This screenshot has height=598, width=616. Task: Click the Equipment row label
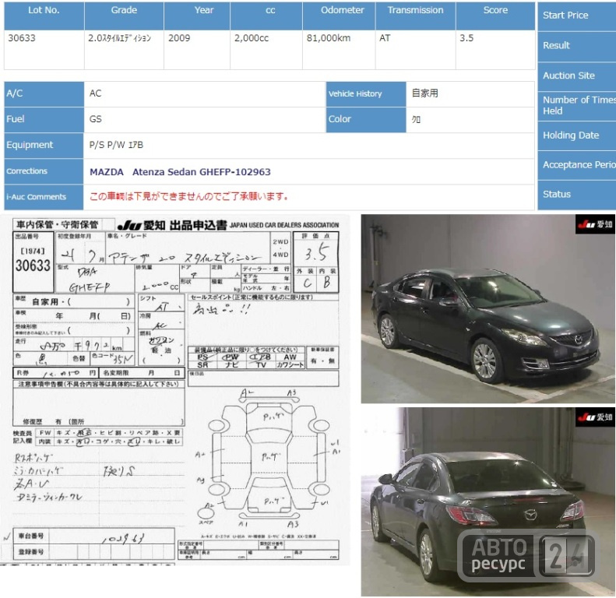pyautogui.click(x=44, y=145)
